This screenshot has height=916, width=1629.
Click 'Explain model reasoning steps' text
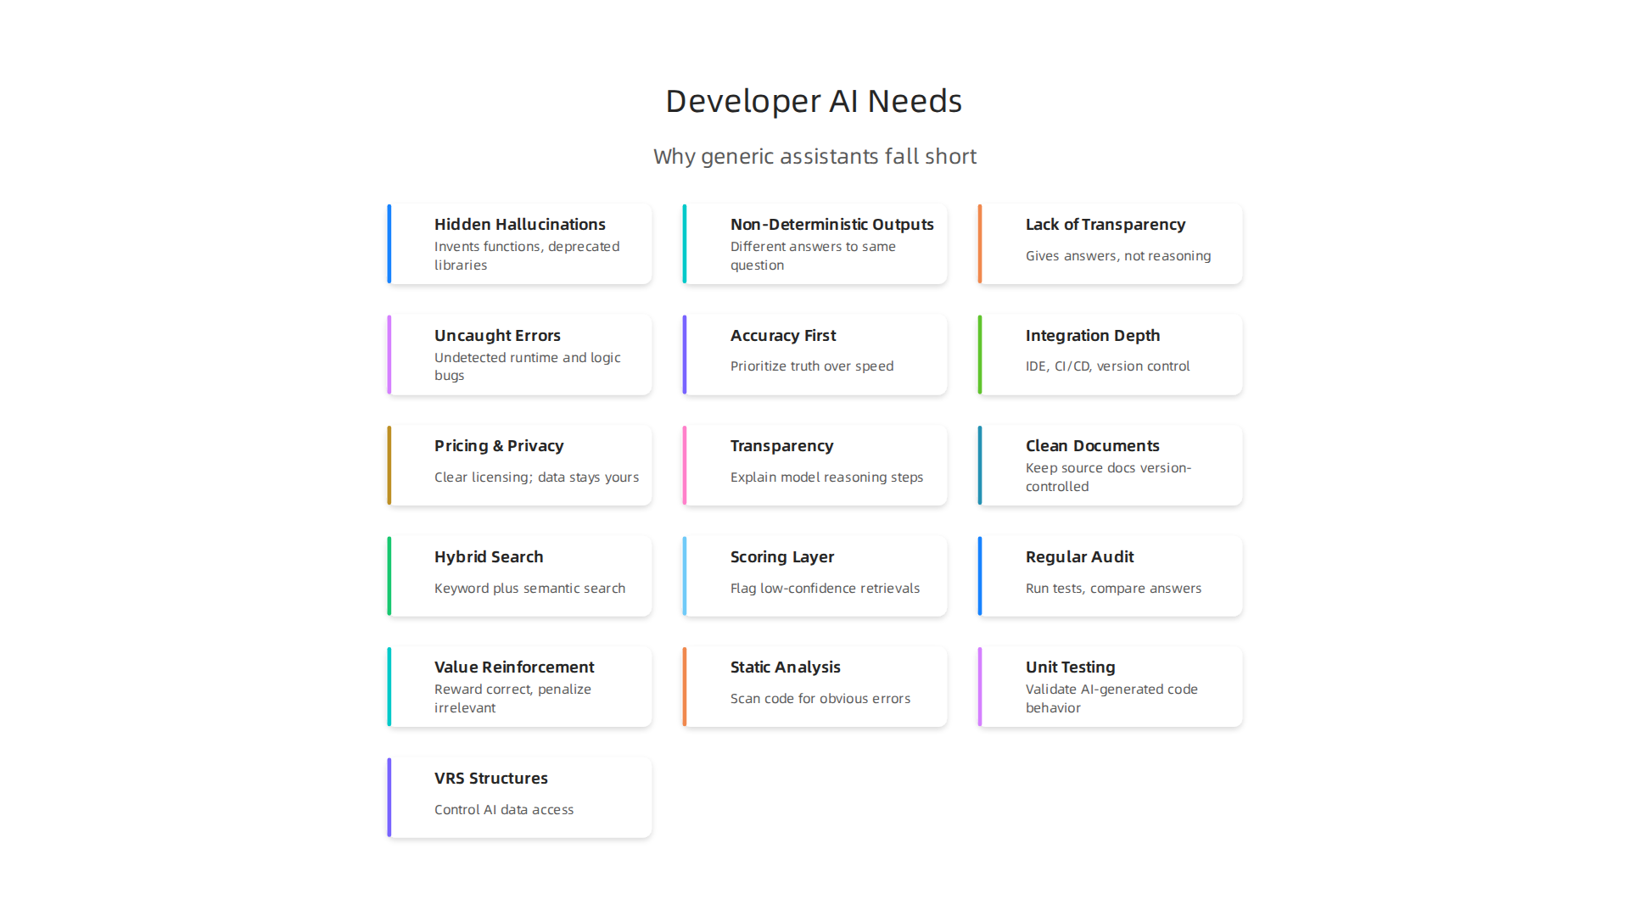click(x=826, y=477)
